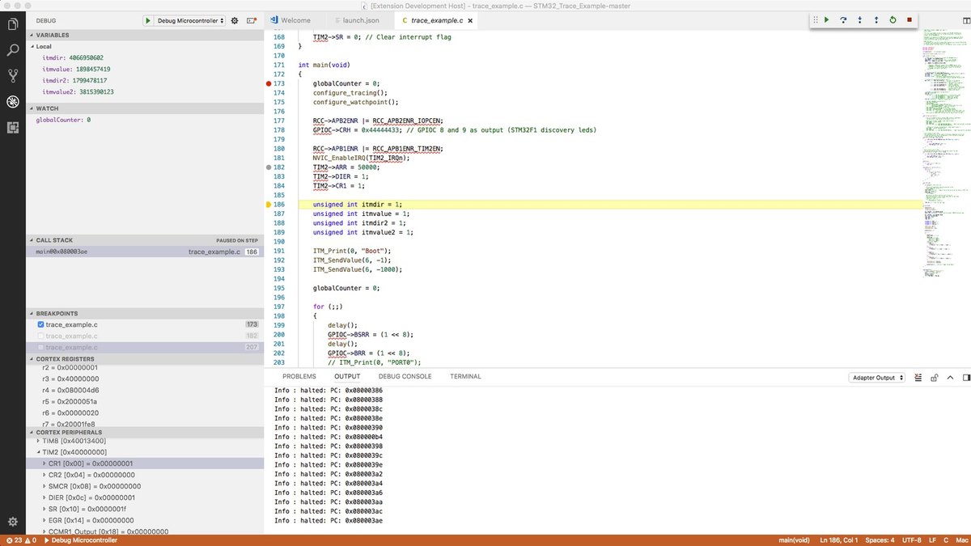This screenshot has height=546, width=971.
Task: Change the UTF-8 encoding setting
Action: click(x=913, y=540)
